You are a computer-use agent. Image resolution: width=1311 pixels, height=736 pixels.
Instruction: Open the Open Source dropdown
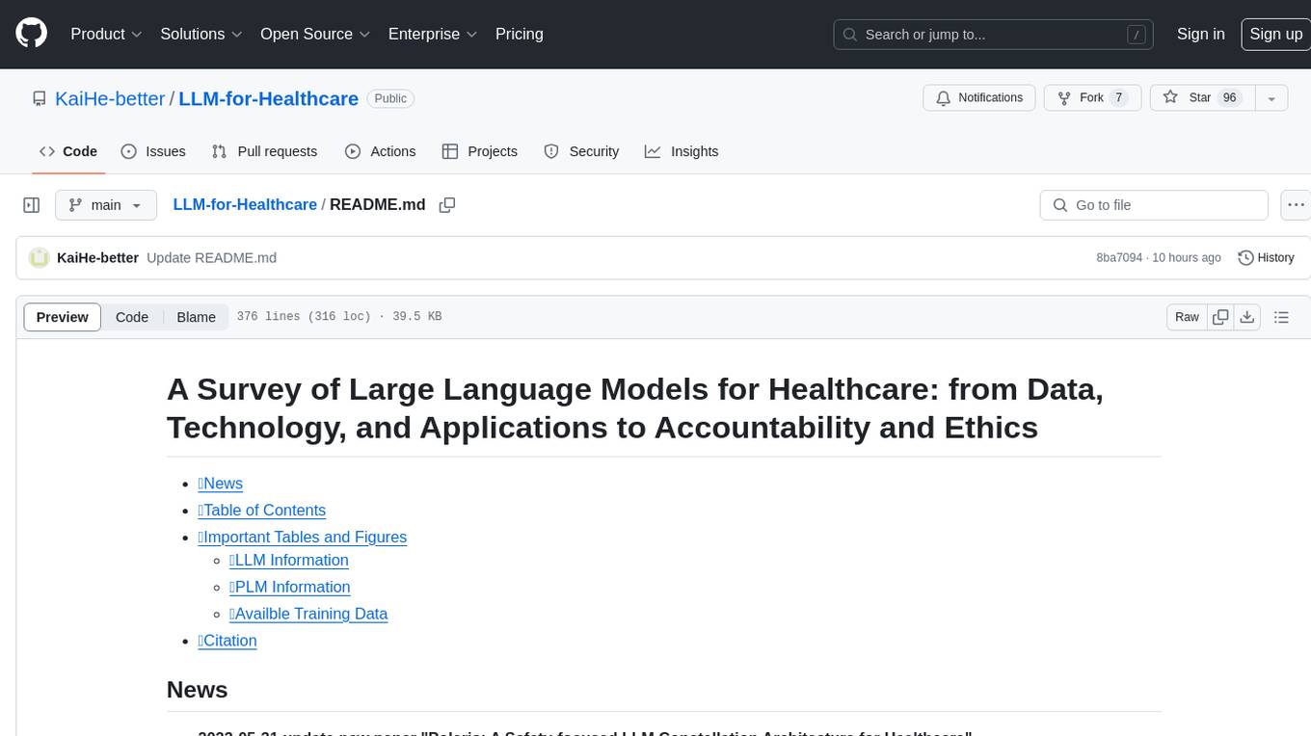(x=315, y=34)
